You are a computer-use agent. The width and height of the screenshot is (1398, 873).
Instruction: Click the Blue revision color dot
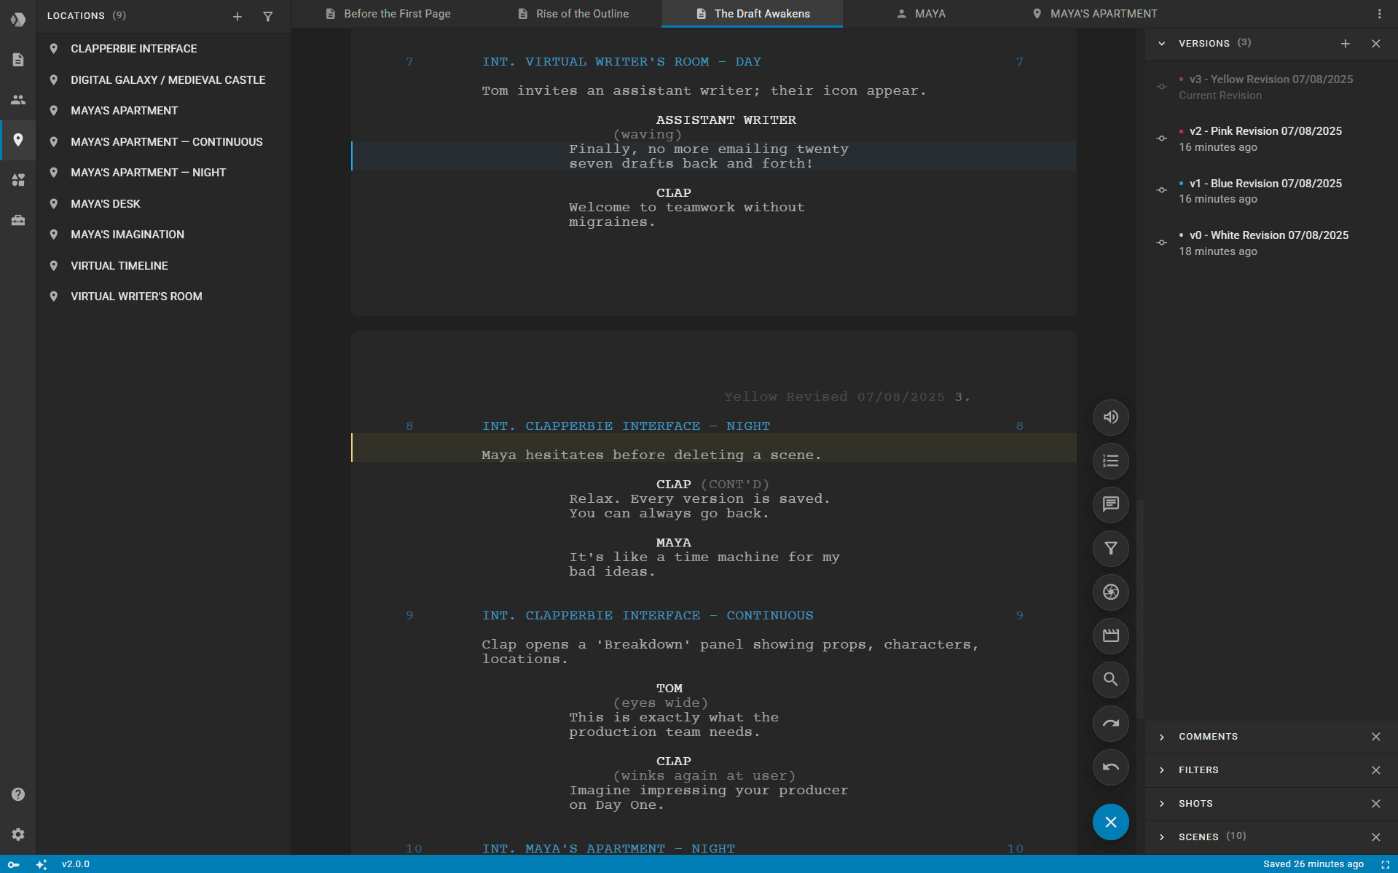point(1181,184)
